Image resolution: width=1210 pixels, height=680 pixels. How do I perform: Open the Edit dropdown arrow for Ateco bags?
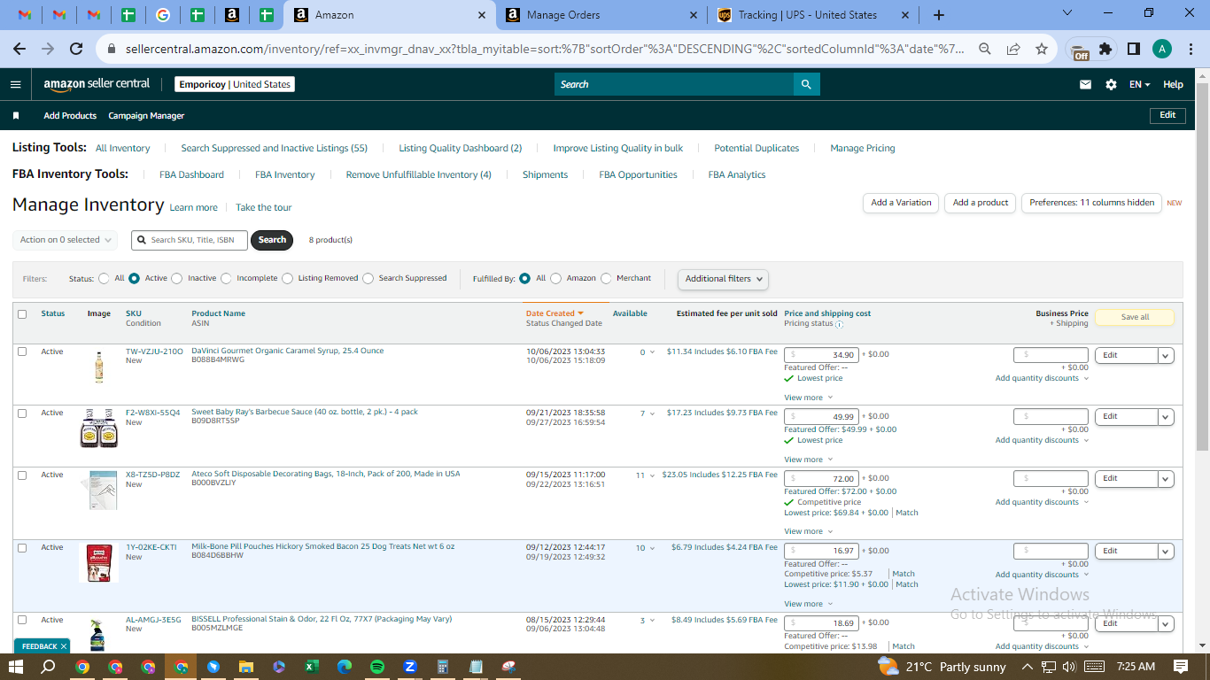[x=1166, y=479]
